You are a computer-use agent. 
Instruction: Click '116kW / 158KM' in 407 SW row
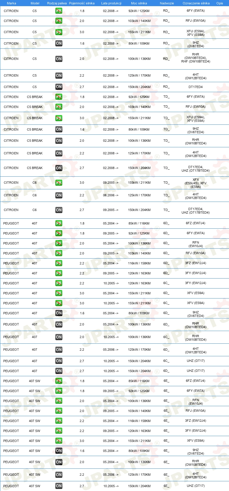pos(139,421)
